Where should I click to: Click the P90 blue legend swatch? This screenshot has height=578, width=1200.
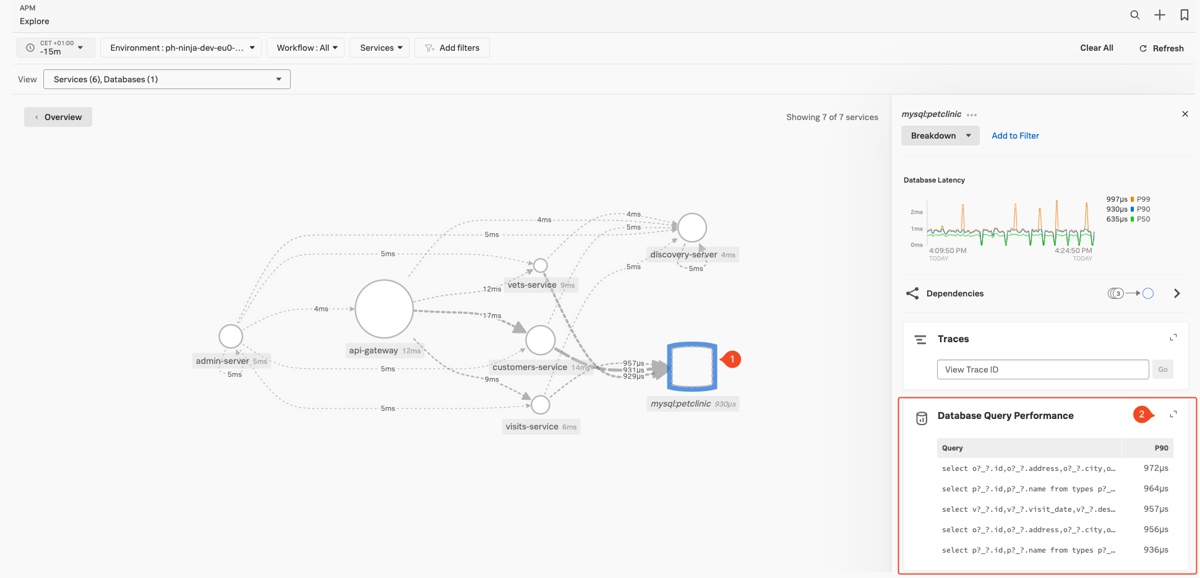click(1132, 209)
